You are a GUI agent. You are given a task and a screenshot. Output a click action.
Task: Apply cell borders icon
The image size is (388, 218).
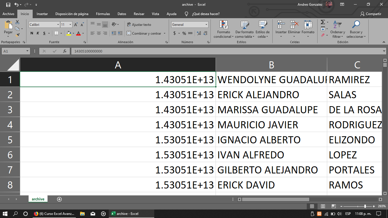click(57, 33)
